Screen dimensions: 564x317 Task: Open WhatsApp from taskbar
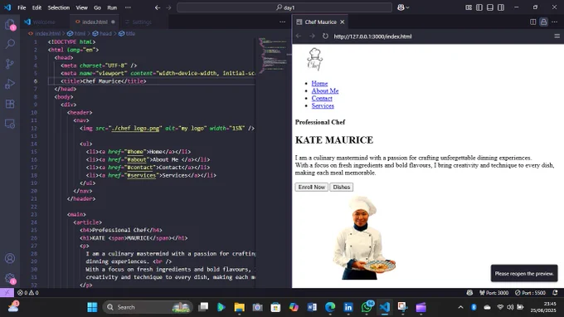pos(367,307)
